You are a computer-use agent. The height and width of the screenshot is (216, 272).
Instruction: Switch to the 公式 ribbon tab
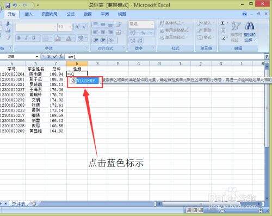point(71,14)
